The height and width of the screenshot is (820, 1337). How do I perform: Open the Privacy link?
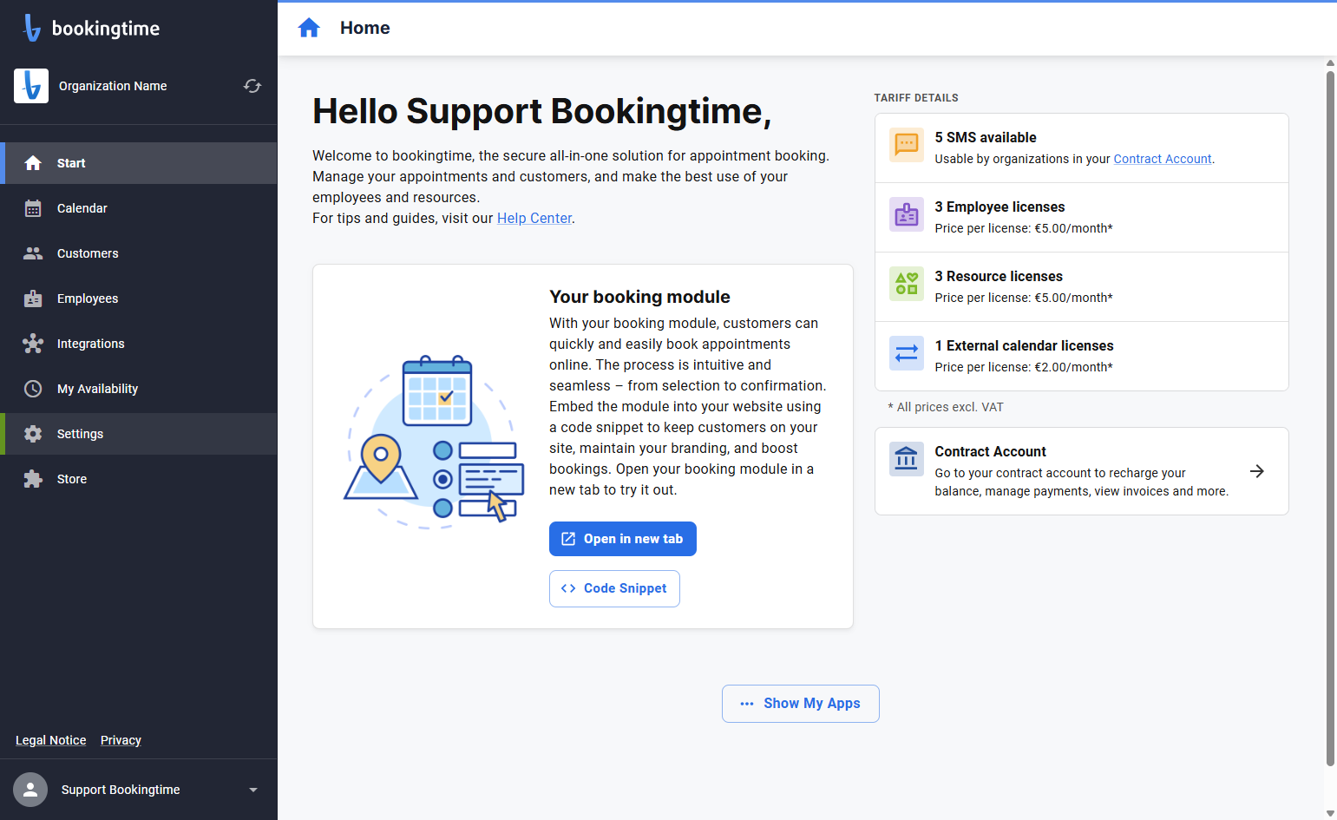(x=121, y=740)
